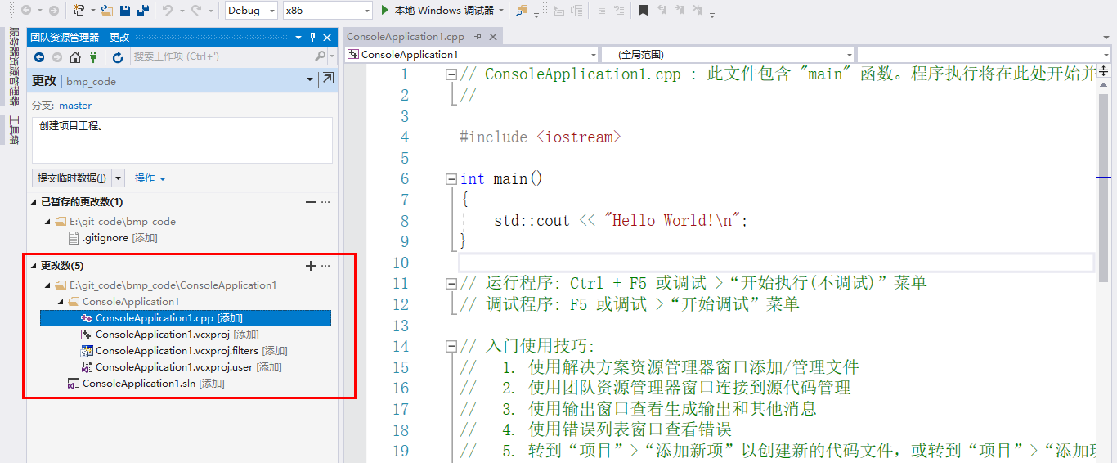Open the Changes page dropdown menu
The image size is (1117, 463).
310,79
